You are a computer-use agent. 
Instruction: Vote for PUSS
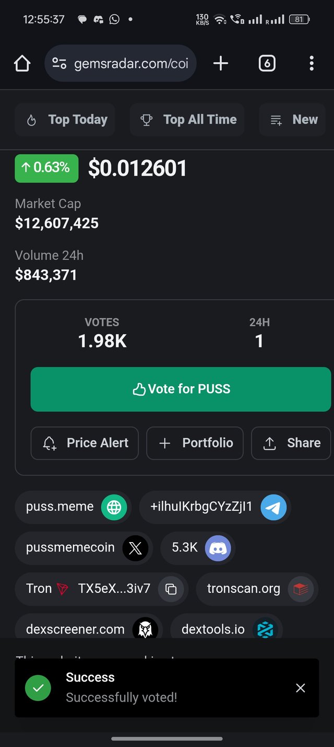click(181, 389)
